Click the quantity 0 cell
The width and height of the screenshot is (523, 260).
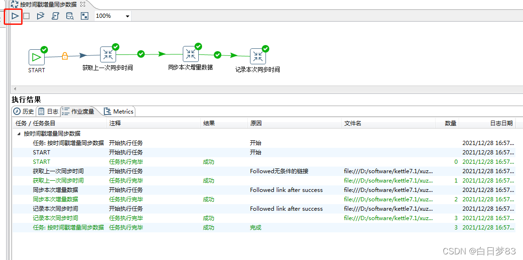pyautogui.click(x=456, y=162)
